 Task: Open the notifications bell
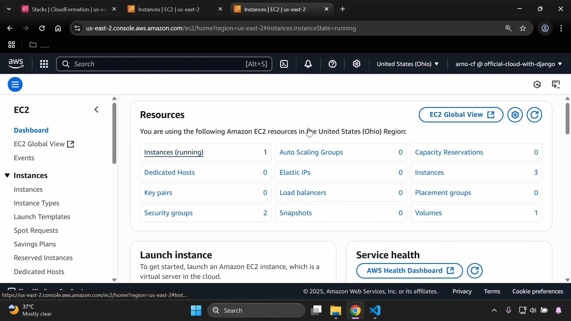point(308,64)
